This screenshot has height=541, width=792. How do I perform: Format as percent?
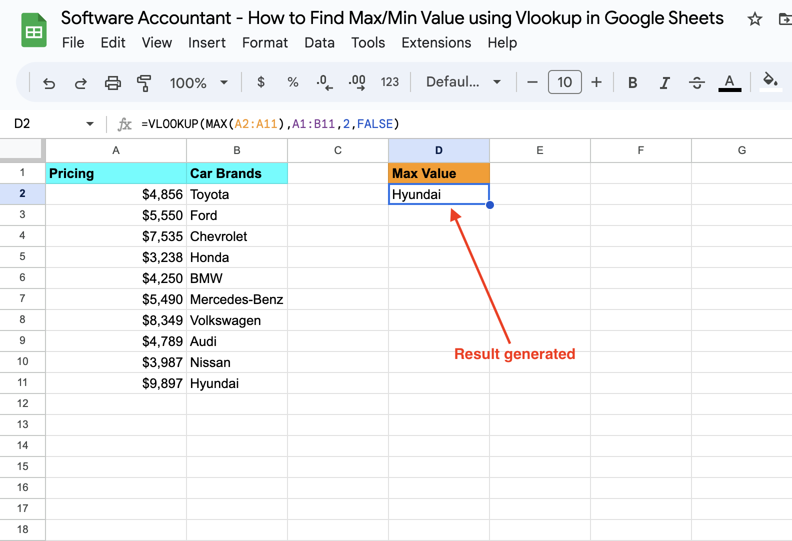point(293,82)
